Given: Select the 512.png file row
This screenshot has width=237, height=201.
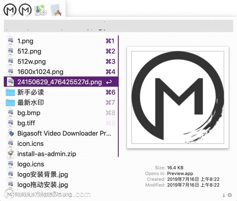Looking at the screenshot, I should click(61, 51).
